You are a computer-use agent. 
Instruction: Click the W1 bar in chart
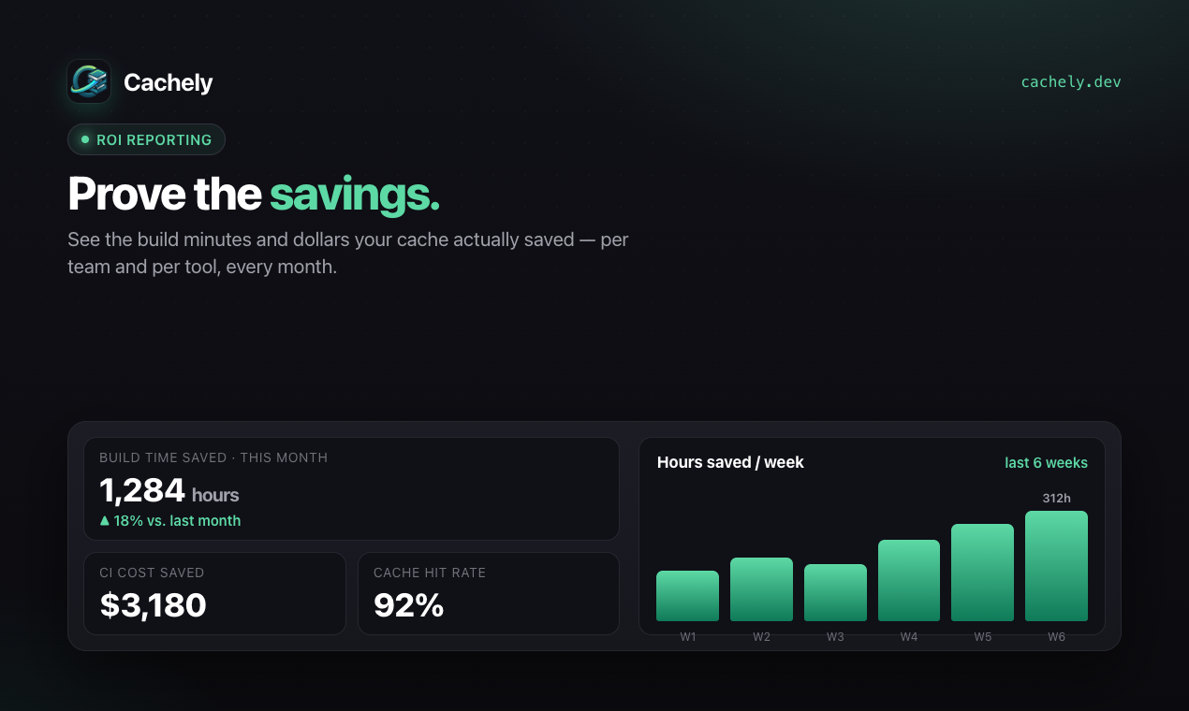687,596
